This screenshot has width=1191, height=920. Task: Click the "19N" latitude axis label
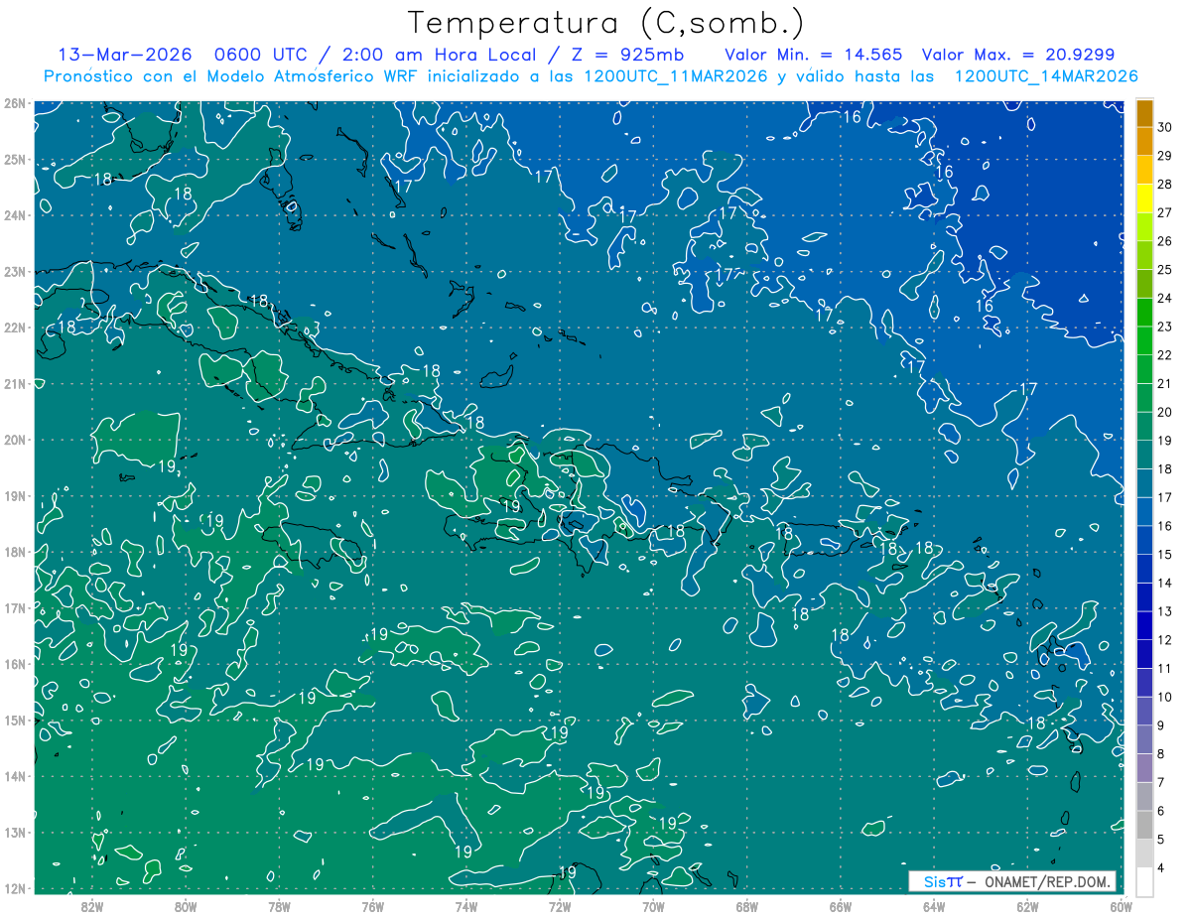(14, 496)
